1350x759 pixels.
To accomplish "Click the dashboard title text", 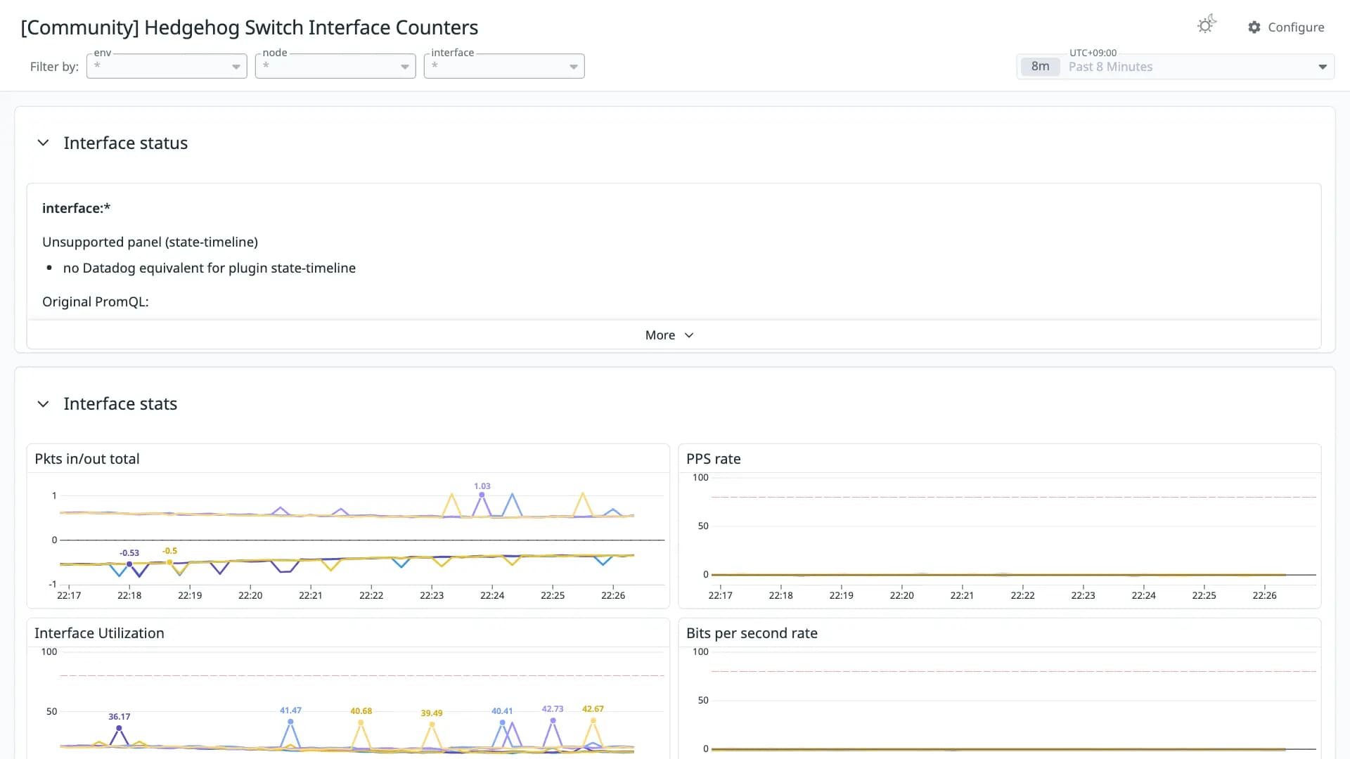I will click(250, 27).
